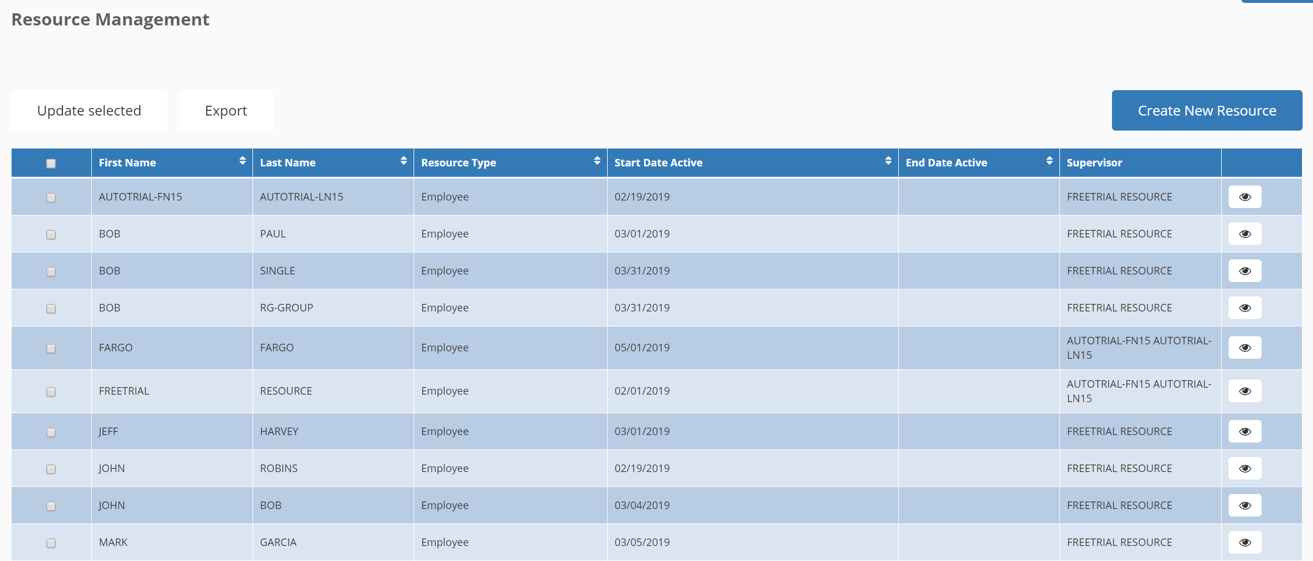
Task: Click the HARVEY last name cell
Action: click(333, 432)
